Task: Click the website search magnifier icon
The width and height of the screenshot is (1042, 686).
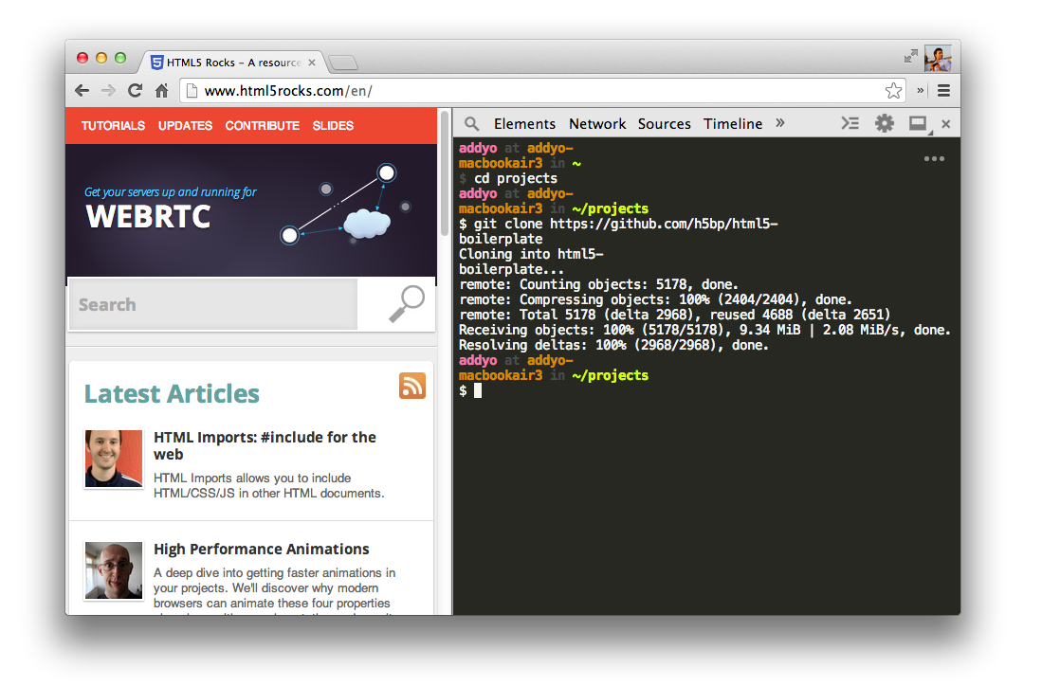Action: coord(407,304)
